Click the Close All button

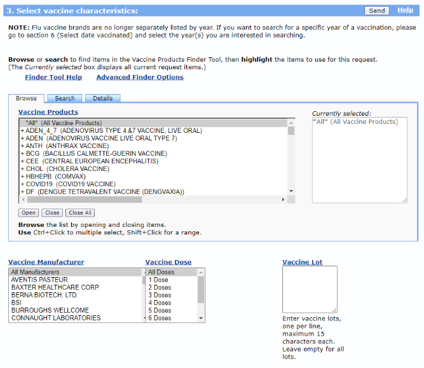pos(80,213)
